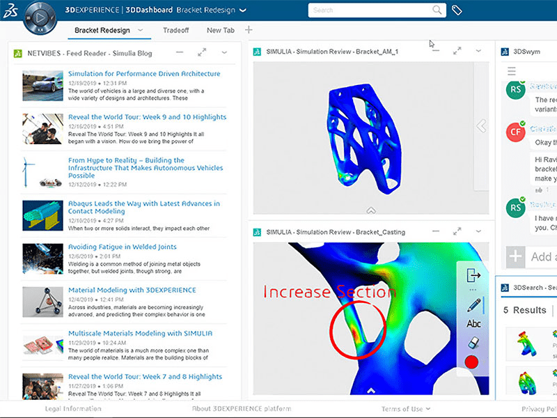
Task: Maximize the NETVIBES Feed Reader widget
Action: point(202,52)
